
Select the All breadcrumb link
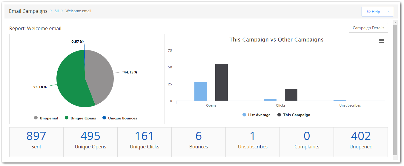(x=56, y=11)
